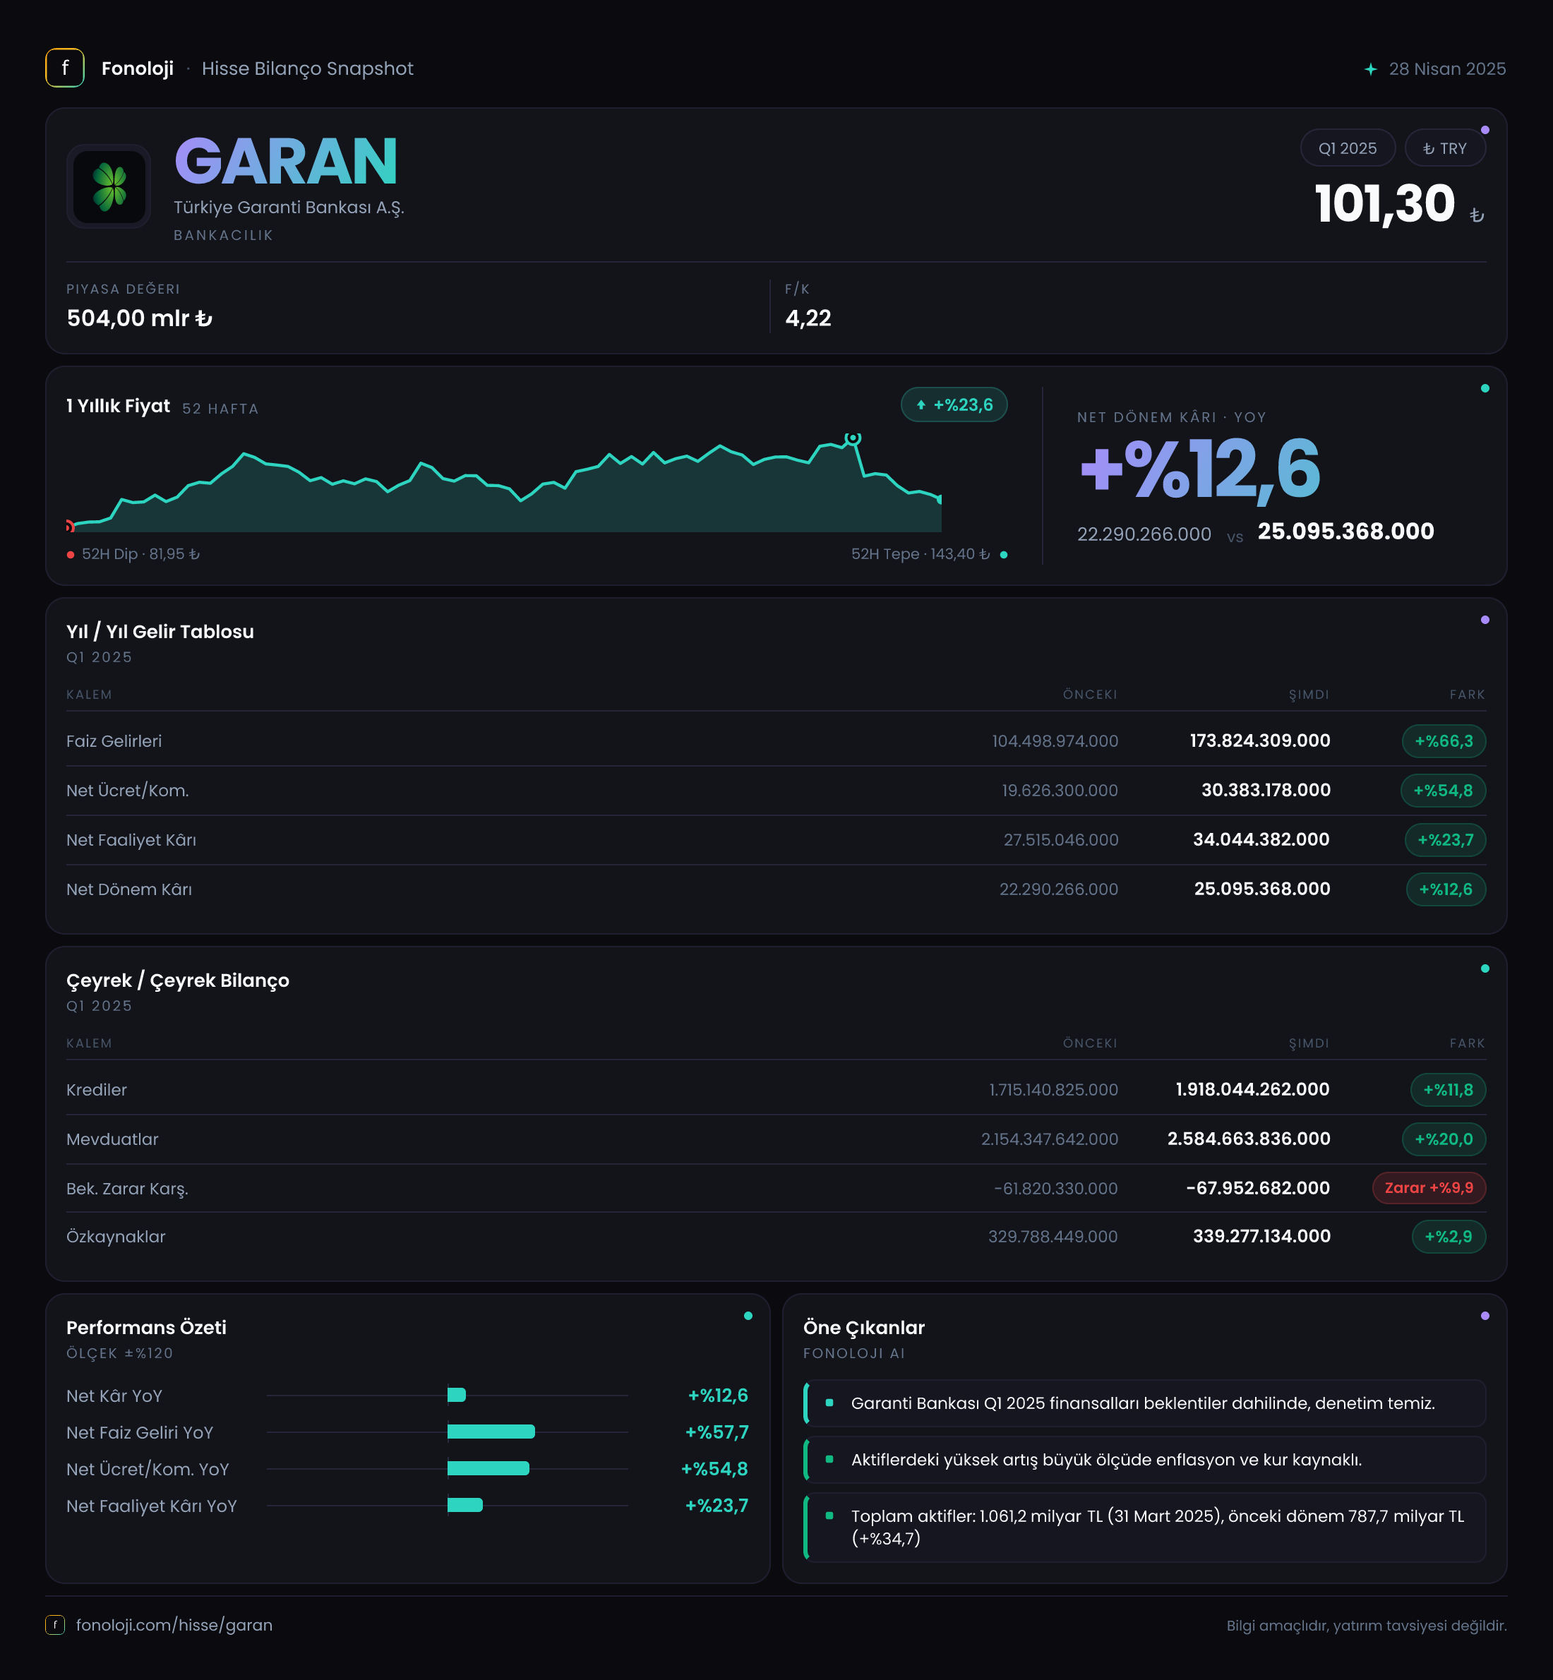The height and width of the screenshot is (1680, 1553).
Task: Select the red dot beside 52H Dip
Action: (71, 555)
